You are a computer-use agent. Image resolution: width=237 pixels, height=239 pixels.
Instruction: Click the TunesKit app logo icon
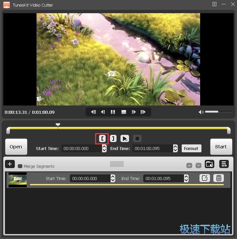pyautogui.click(x=7, y=5)
